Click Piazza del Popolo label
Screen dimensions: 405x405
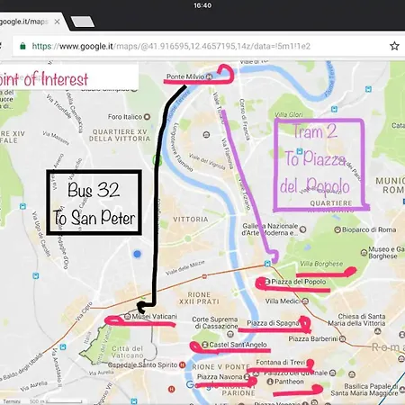[299, 282]
